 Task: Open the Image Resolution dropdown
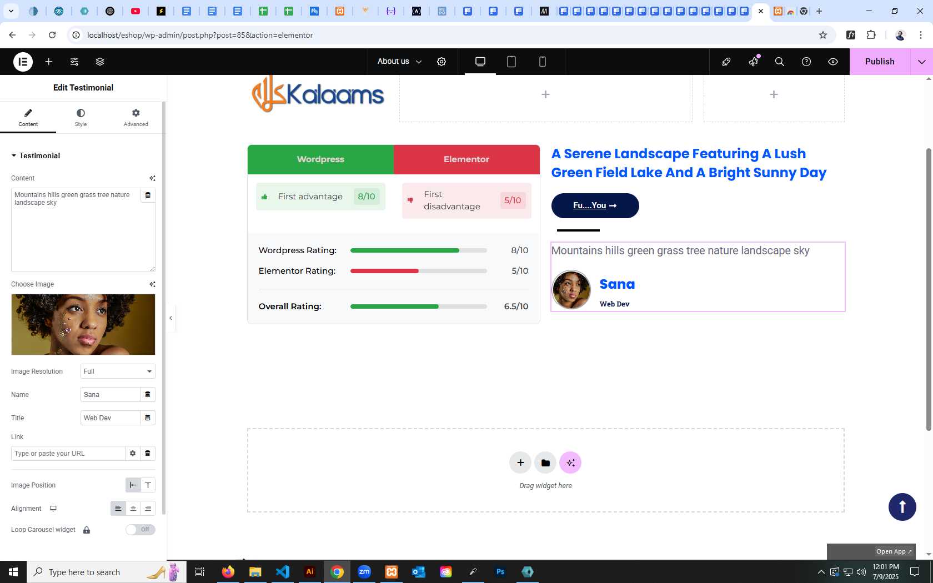click(118, 371)
